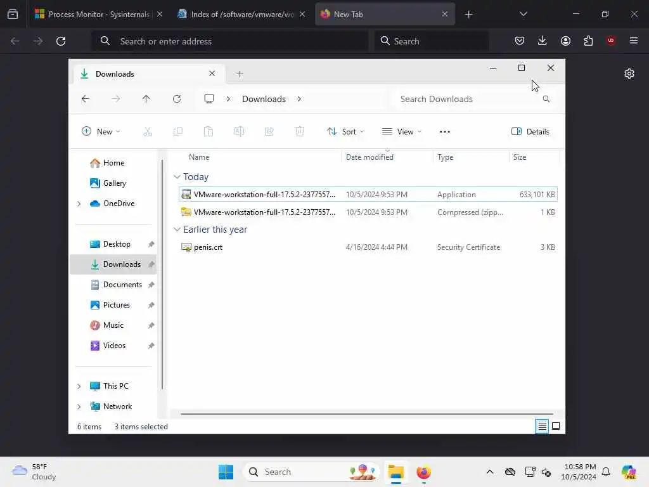Viewport: 649px width, 487px height.
Task: Open the View dropdown menu
Action: pyautogui.click(x=401, y=132)
